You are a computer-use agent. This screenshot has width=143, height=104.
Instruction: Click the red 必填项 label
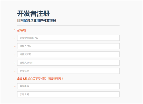[x=22, y=30]
